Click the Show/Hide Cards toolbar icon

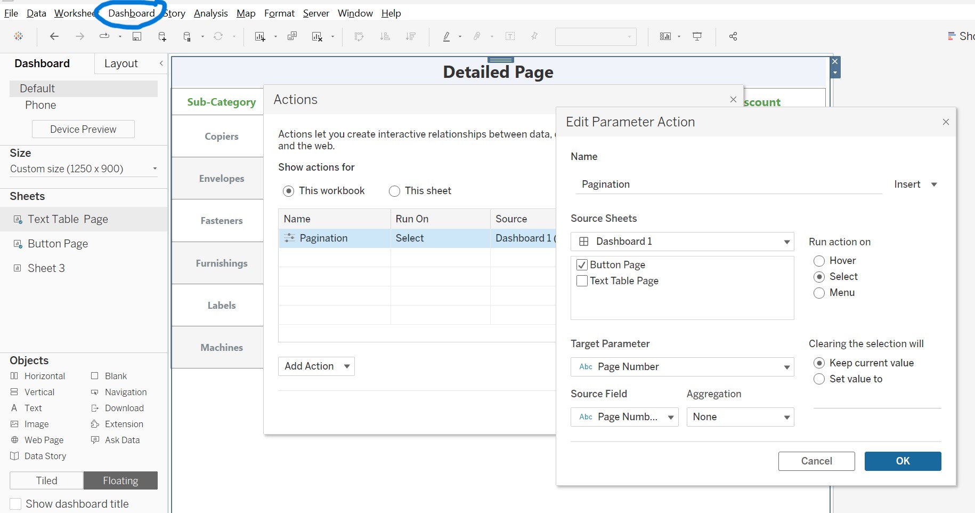665,36
